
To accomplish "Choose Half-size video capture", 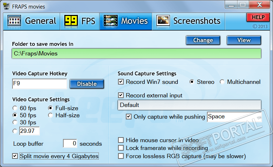I will pyautogui.click(x=50, y=115).
